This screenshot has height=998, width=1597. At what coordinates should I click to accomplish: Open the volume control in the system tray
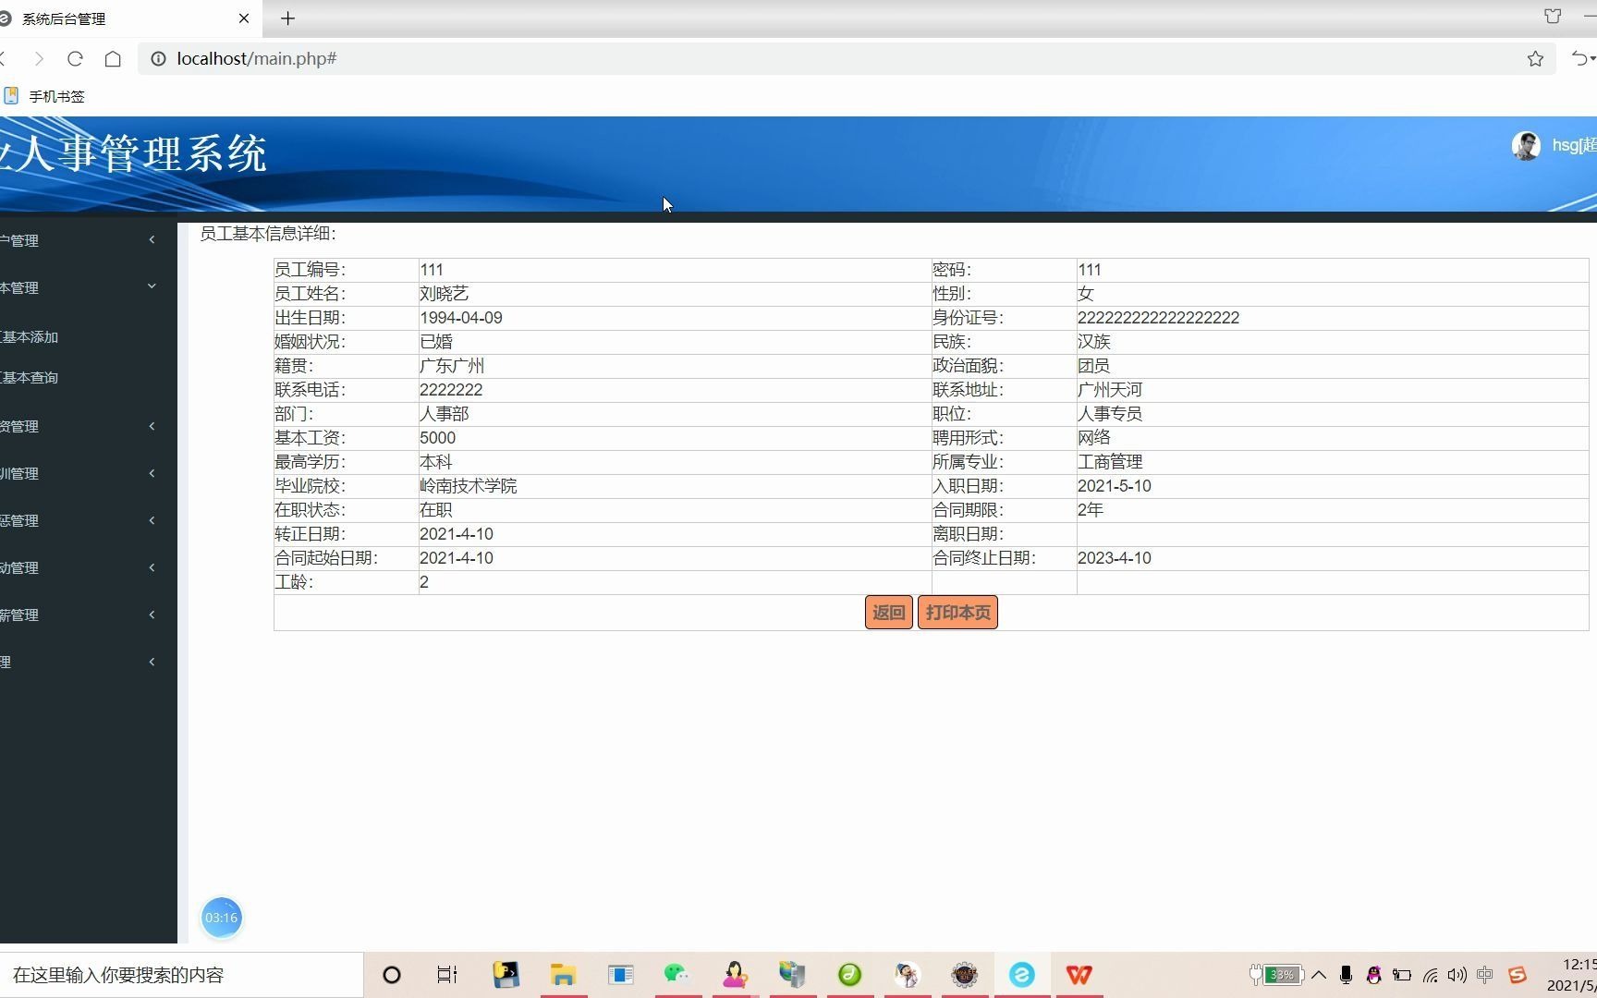(x=1457, y=974)
